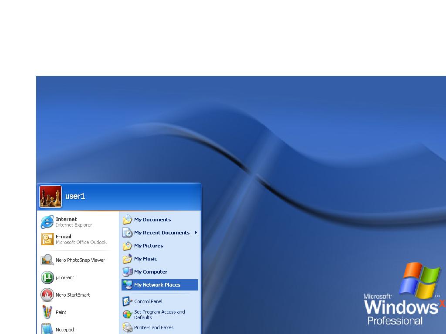Screen dimensions: 446x334
Task: Click the user1 name in the header
Action: point(75,196)
